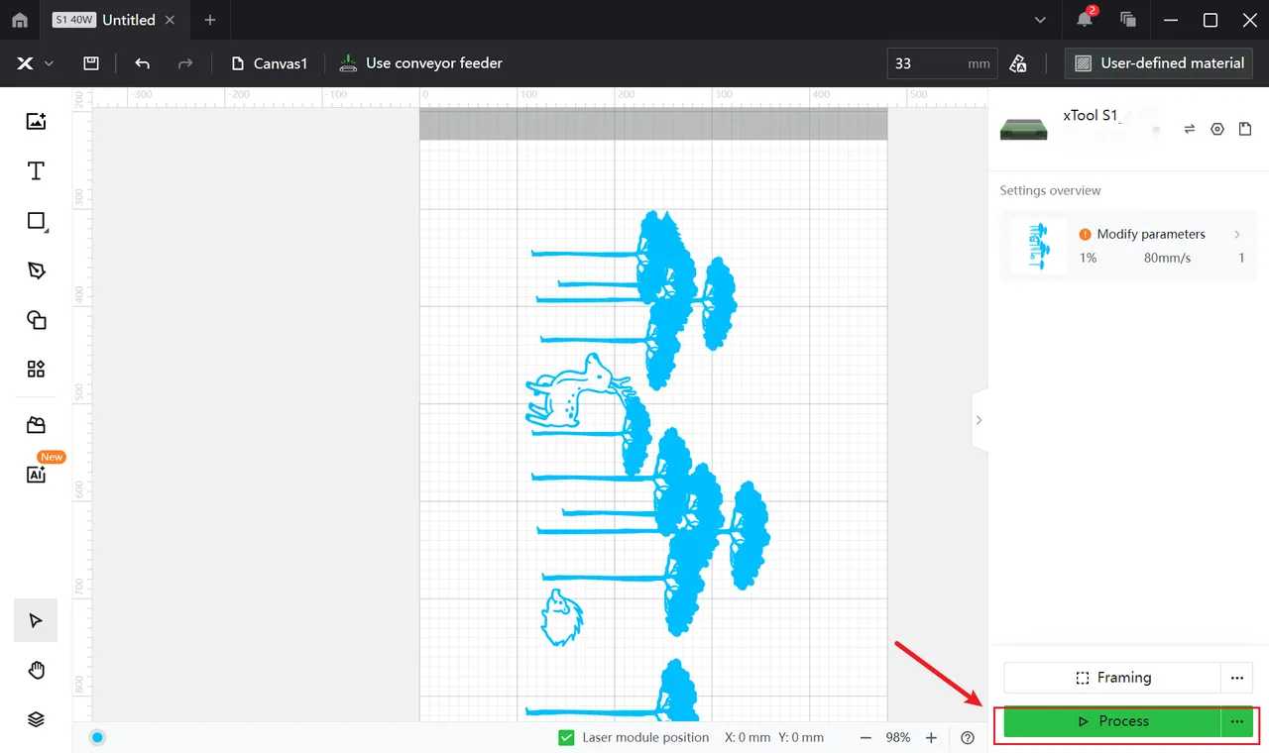The width and height of the screenshot is (1269, 753).
Task: Select the Vector pen tool
Action: point(37,270)
